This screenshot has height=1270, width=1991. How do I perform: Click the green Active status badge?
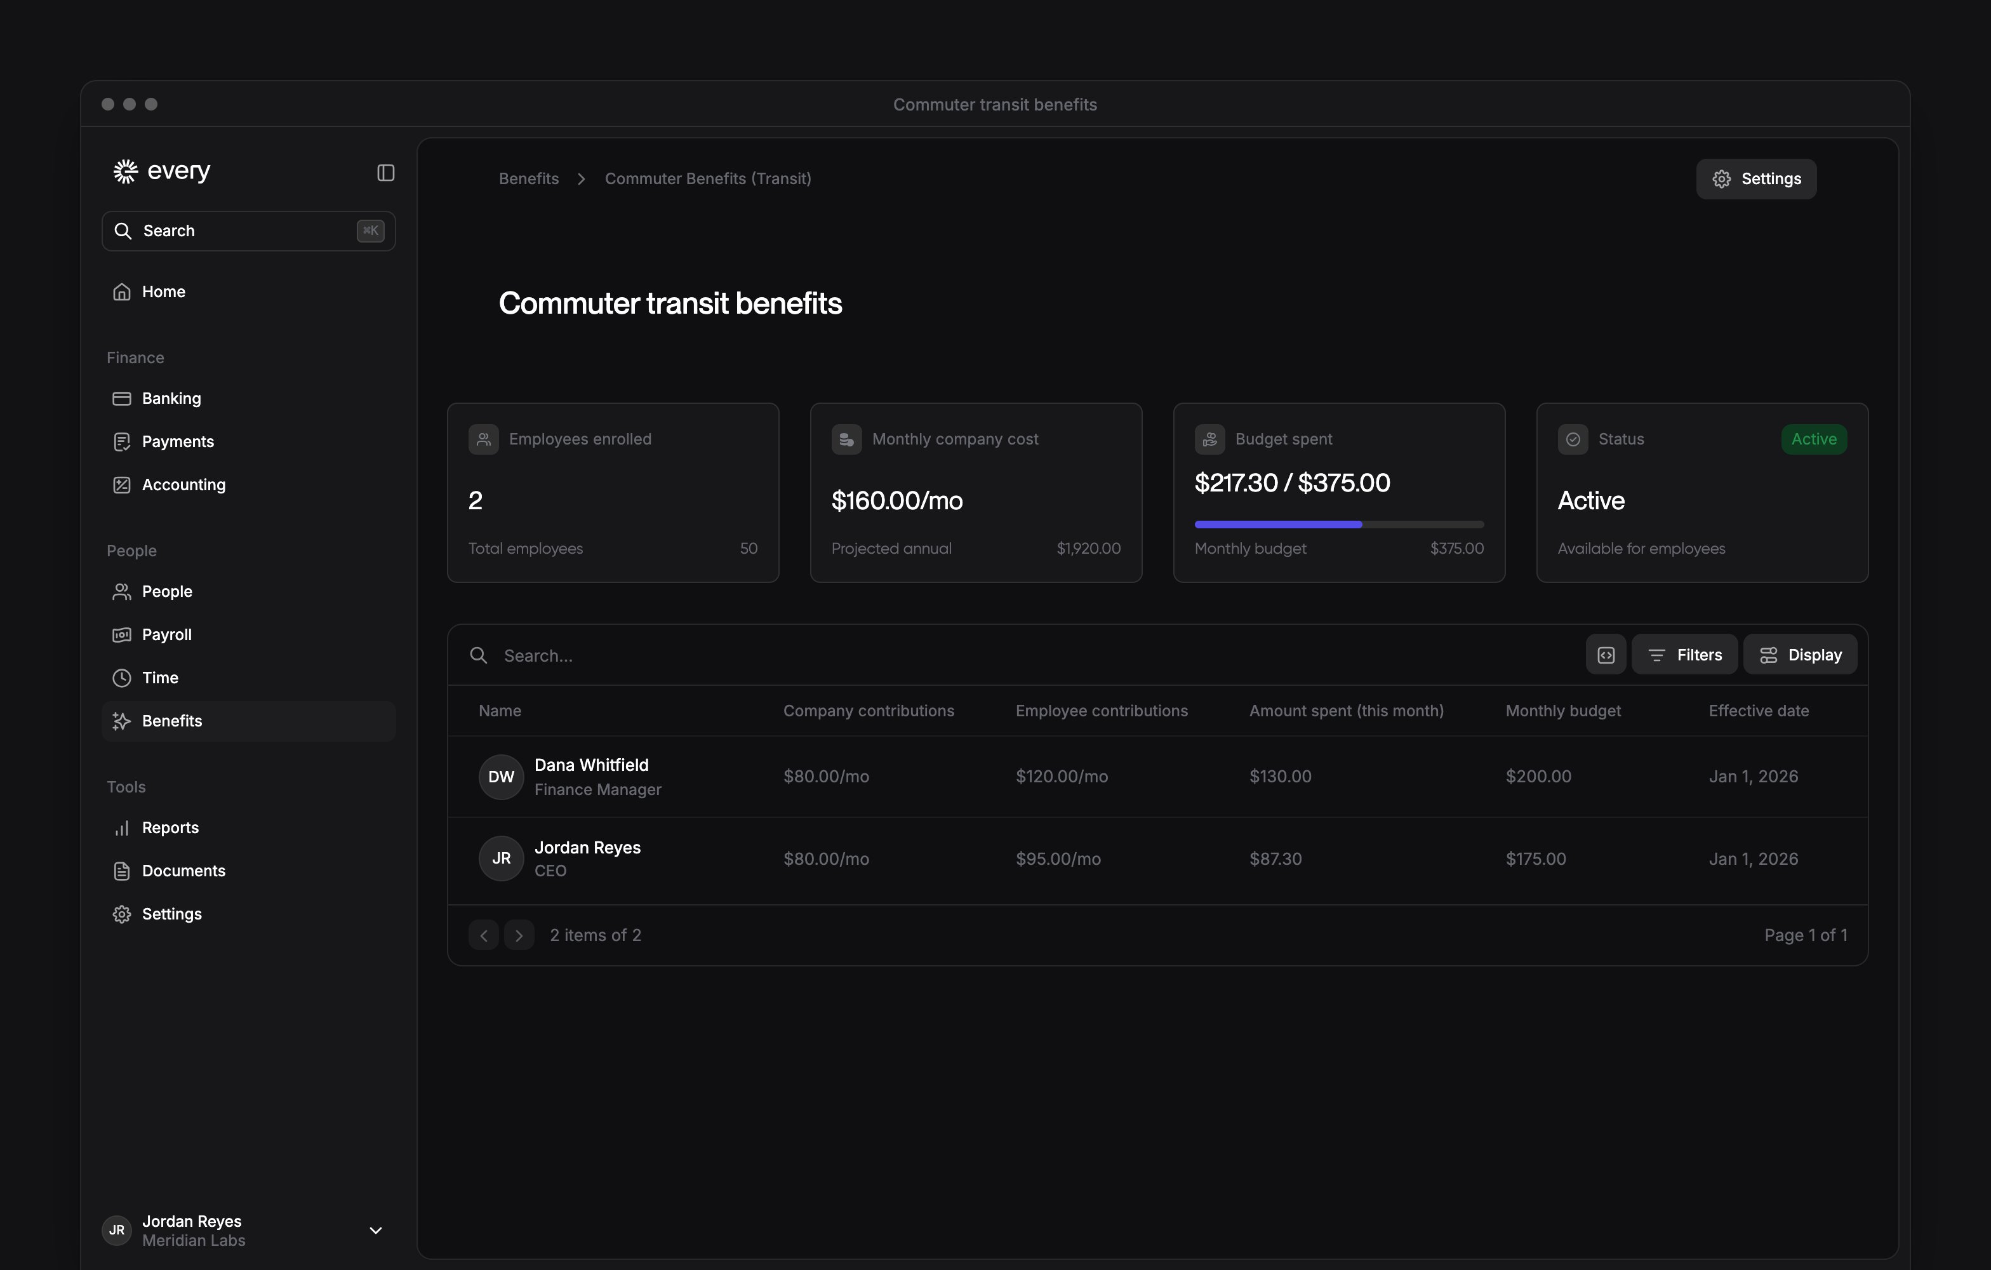point(1814,439)
